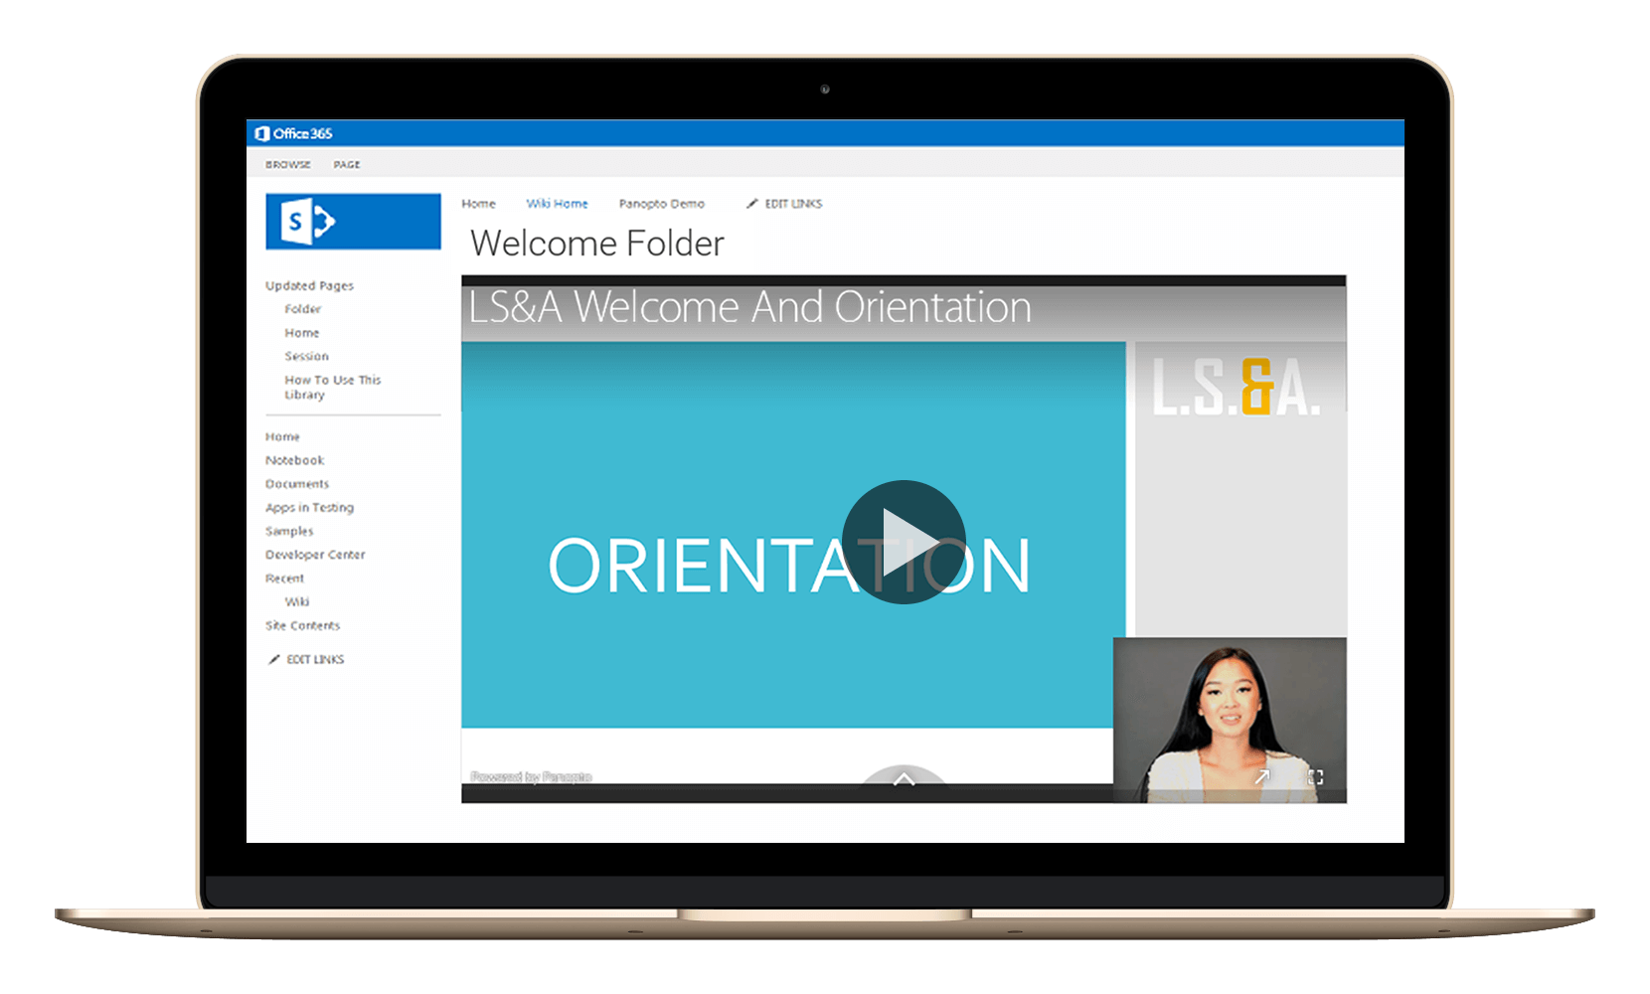Visit the Developer Center link
Viewport: 1650px width, 994px height.
point(315,554)
